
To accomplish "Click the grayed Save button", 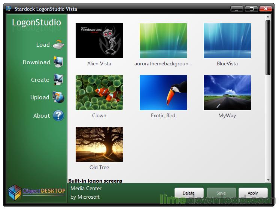I will (x=221, y=193).
